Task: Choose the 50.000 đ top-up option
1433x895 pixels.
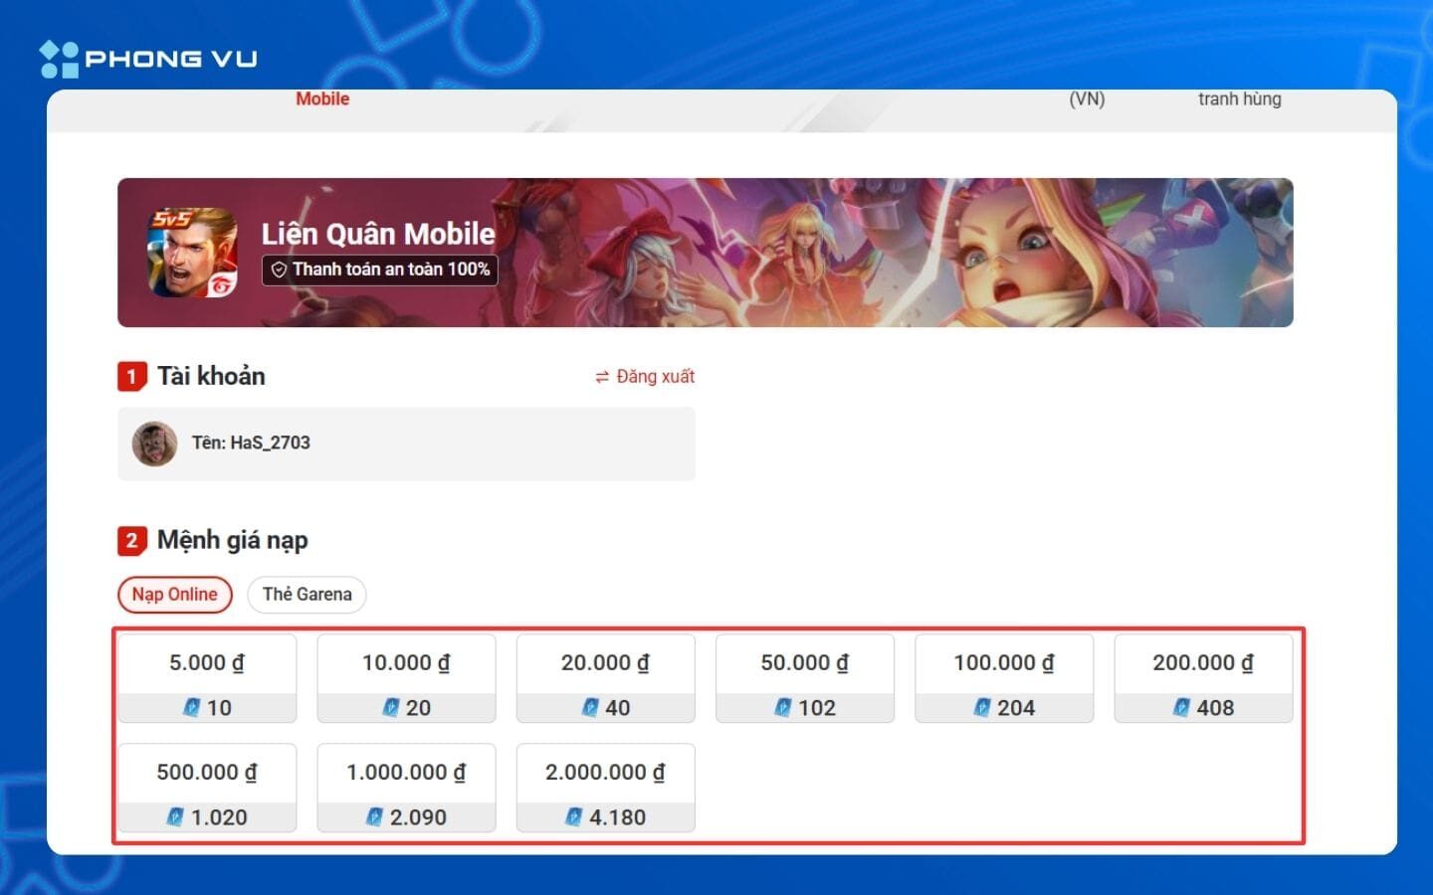Action: (805, 678)
